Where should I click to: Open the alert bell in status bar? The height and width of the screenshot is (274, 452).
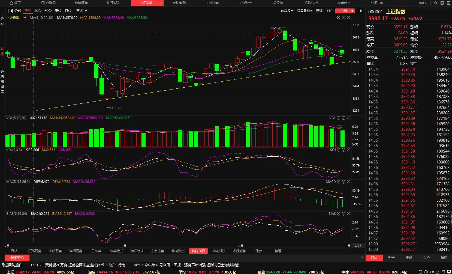tap(426, 272)
